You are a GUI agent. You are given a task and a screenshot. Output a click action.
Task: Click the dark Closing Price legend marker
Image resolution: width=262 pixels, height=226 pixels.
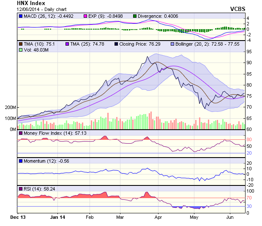(x=117, y=44)
